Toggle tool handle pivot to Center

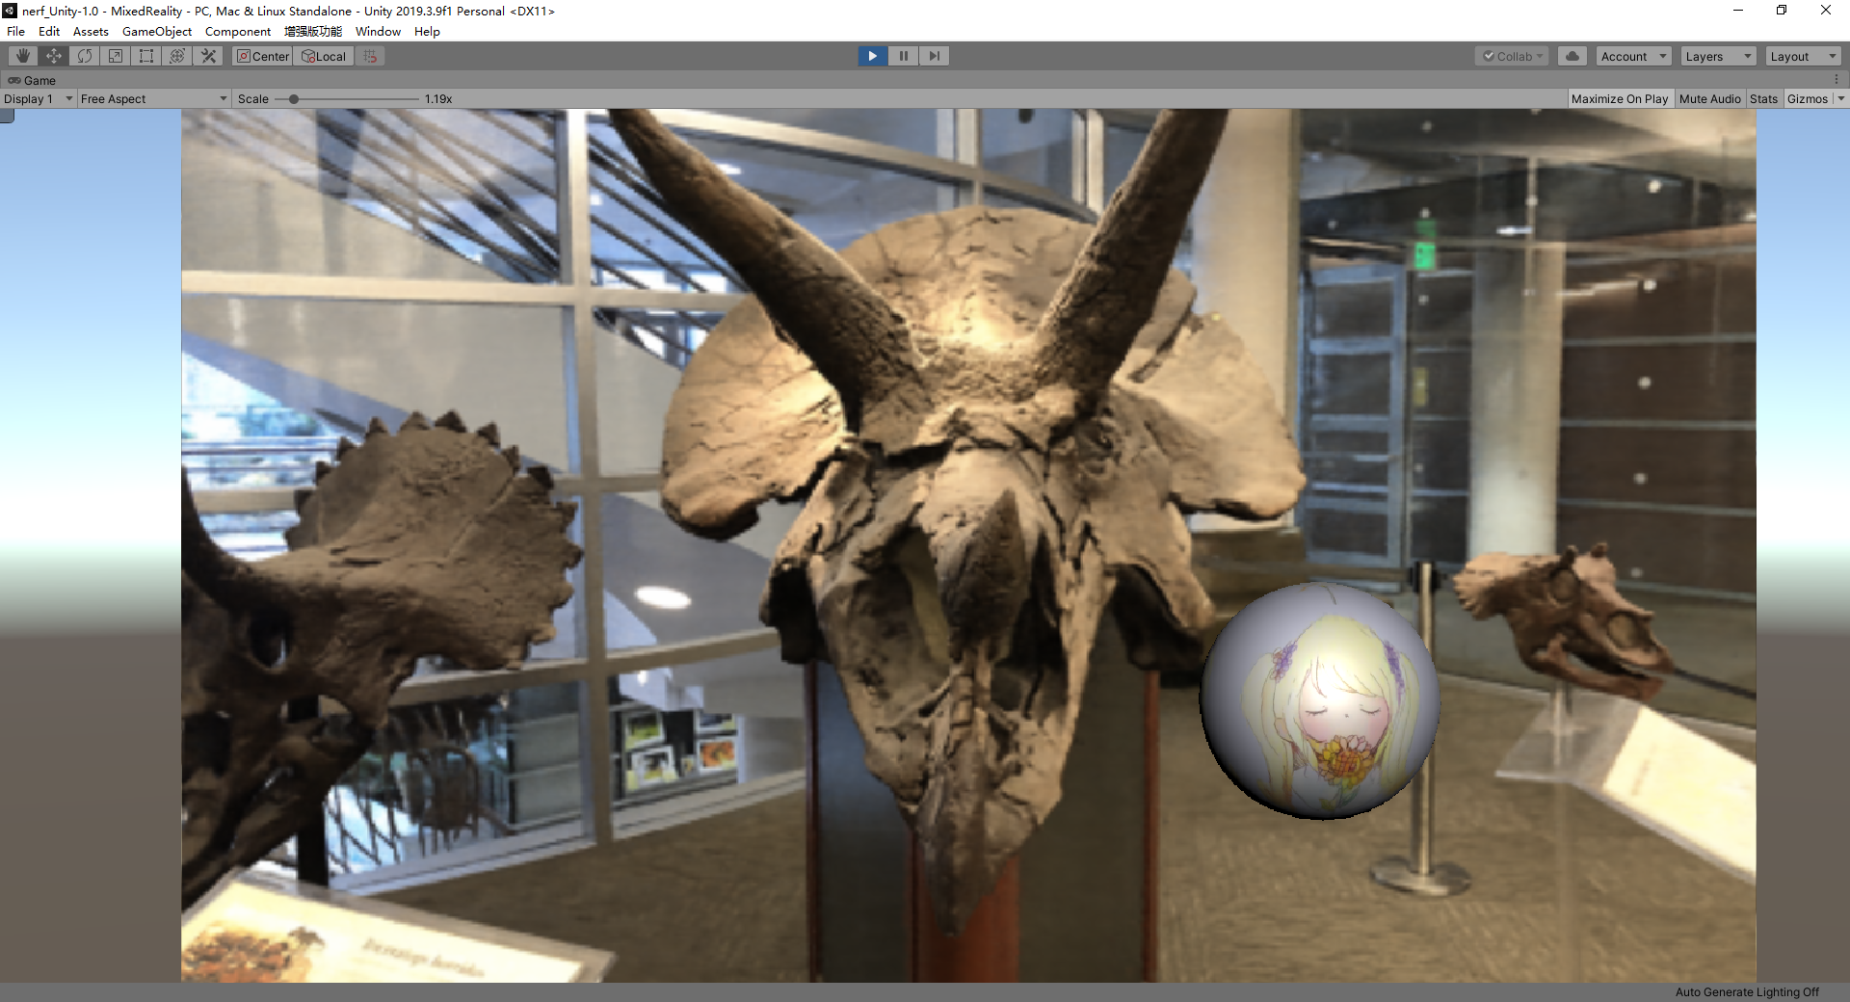(x=262, y=56)
